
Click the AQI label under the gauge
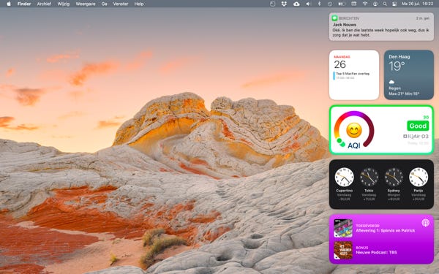354,145
